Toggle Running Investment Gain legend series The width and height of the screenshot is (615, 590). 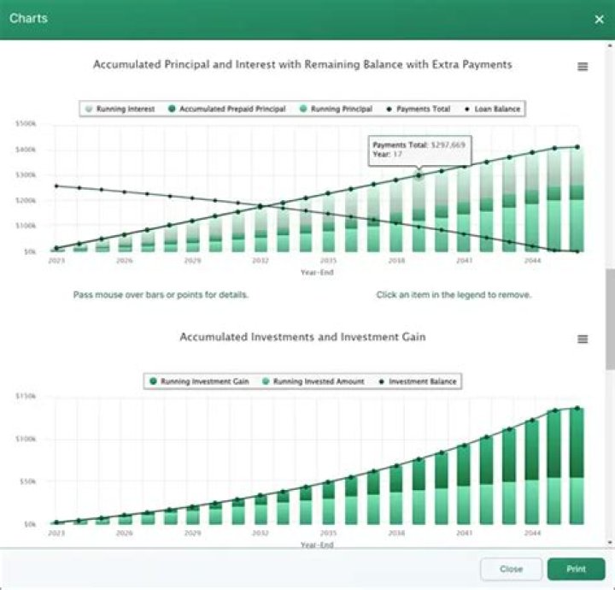[x=203, y=381]
